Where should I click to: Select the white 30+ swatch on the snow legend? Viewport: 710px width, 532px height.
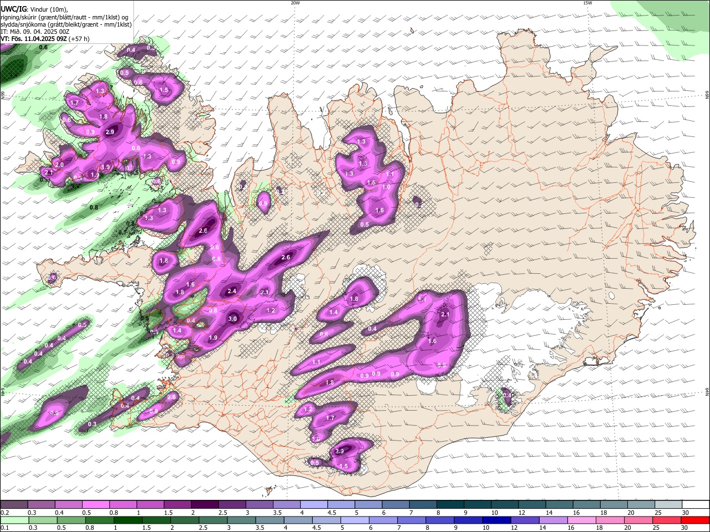click(695, 505)
